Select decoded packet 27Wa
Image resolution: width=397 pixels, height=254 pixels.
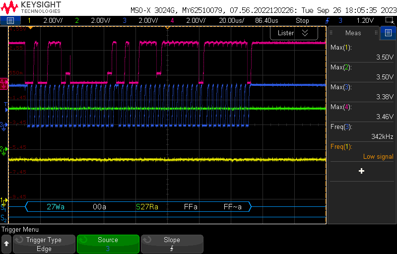pos(56,207)
